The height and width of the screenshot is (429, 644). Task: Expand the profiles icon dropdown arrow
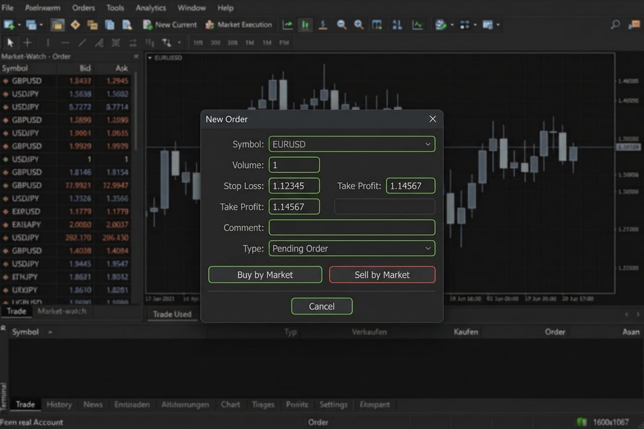41,25
